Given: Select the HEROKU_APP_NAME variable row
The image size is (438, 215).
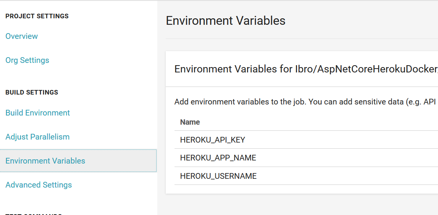Looking at the screenshot, I should 218,158.
